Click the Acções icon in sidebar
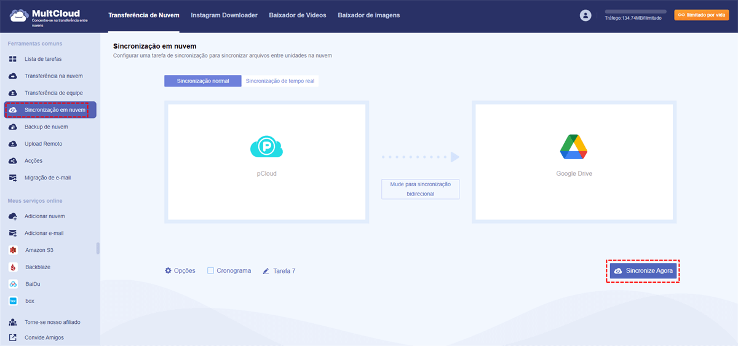Screen dimensions: 738x346 13,160
